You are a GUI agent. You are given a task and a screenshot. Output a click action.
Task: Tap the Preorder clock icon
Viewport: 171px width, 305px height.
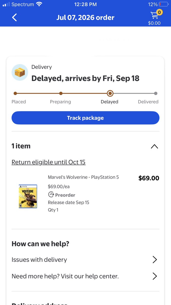(51, 195)
